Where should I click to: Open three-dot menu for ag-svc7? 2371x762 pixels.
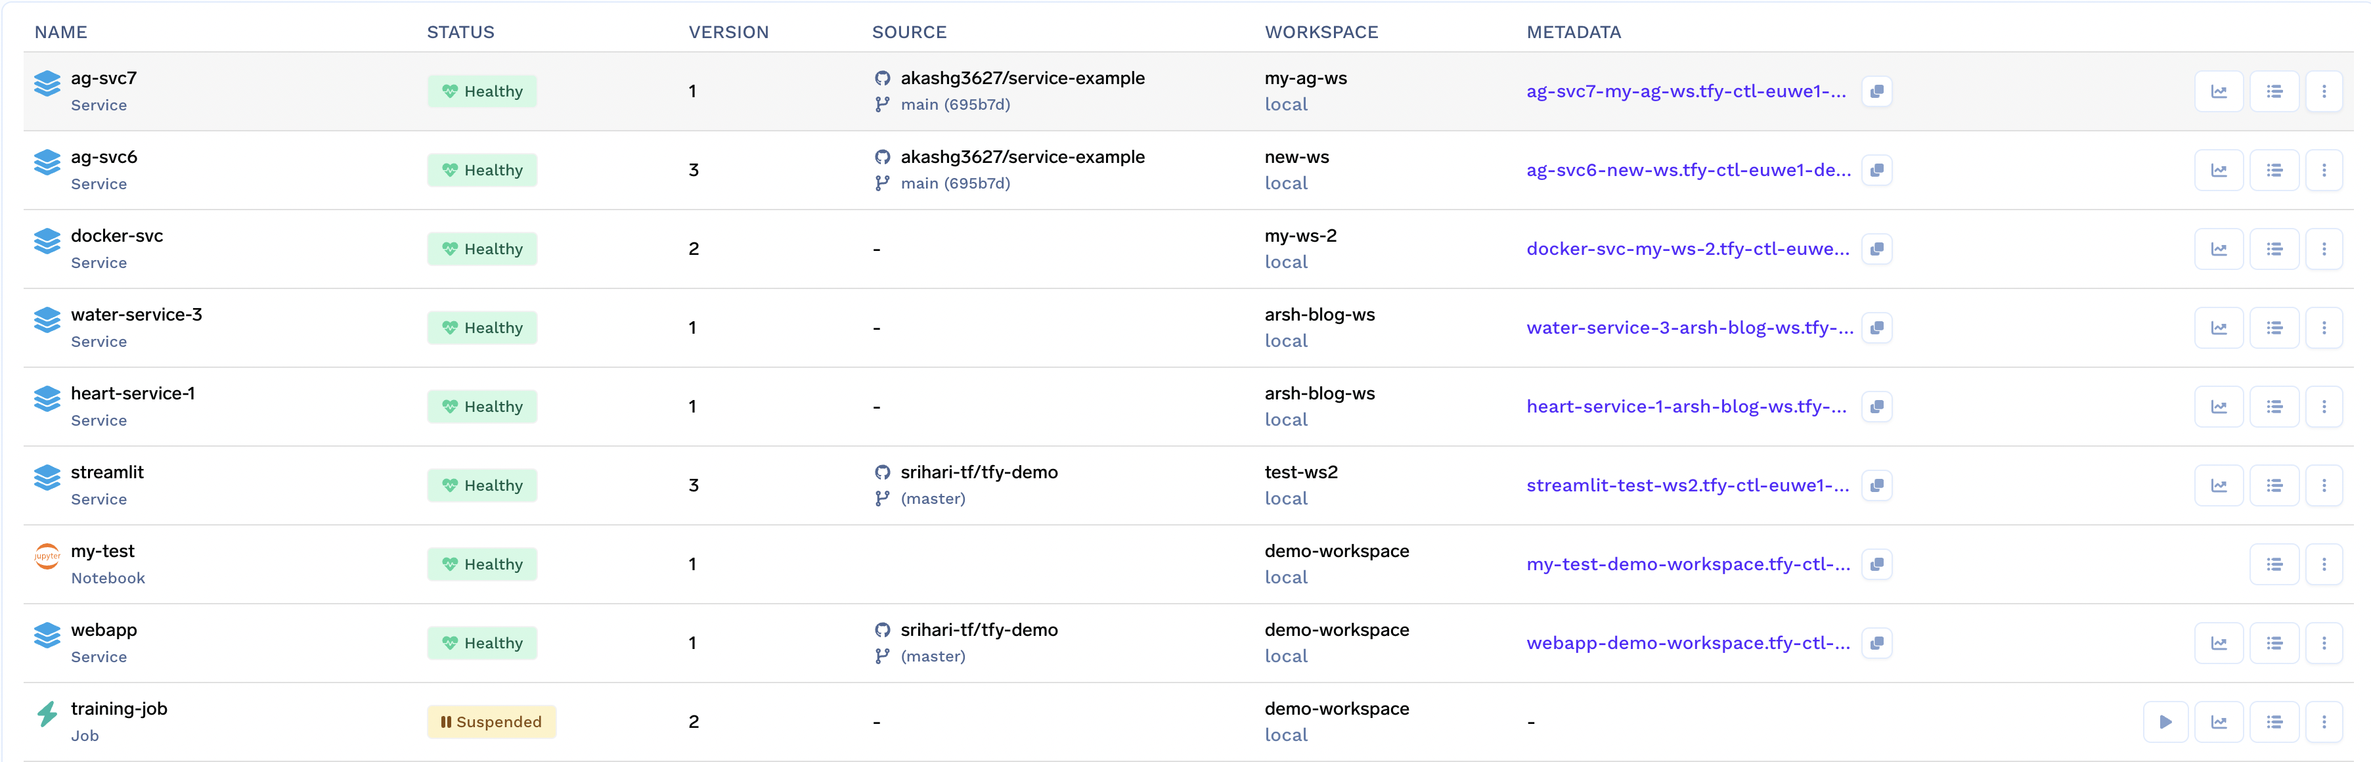(x=2323, y=91)
